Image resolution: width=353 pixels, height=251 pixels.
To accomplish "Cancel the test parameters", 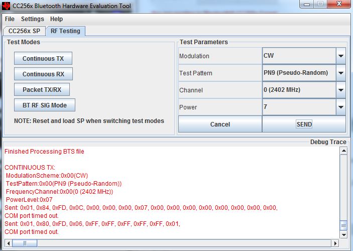I will (x=220, y=124).
